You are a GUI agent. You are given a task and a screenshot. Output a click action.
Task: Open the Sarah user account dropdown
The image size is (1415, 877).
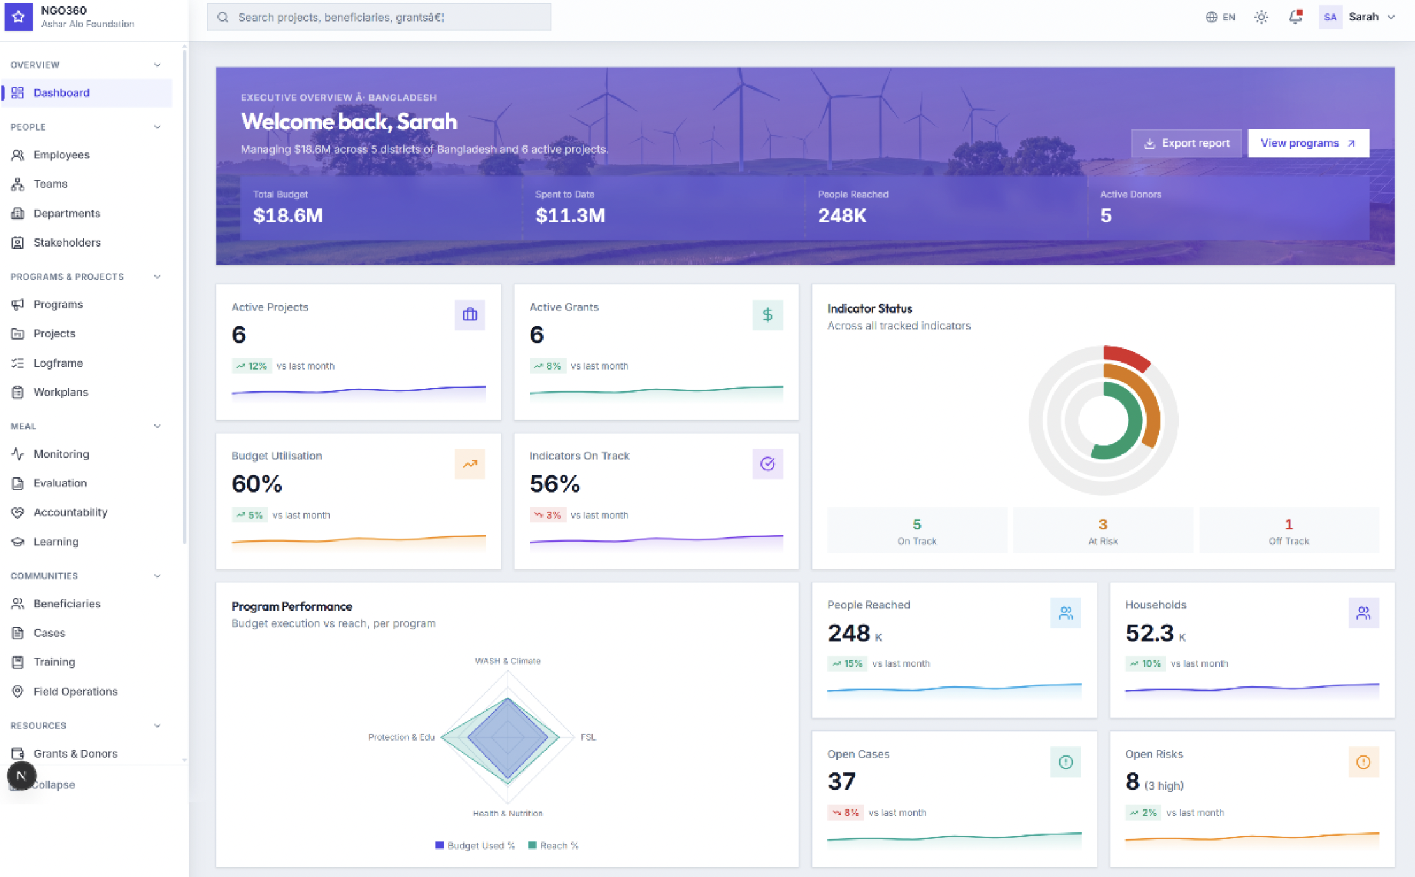click(x=1358, y=17)
